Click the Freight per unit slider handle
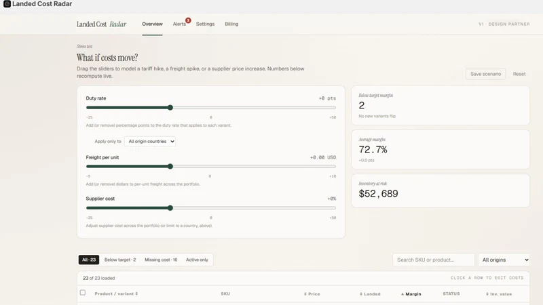The width and height of the screenshot is (543, 305). tap(170, 166)
